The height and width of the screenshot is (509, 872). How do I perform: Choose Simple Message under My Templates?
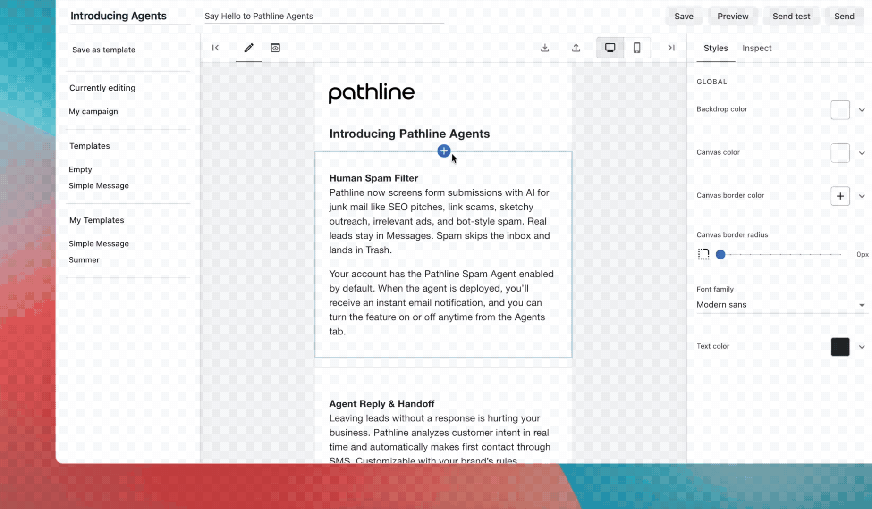(x=99, y=243)
